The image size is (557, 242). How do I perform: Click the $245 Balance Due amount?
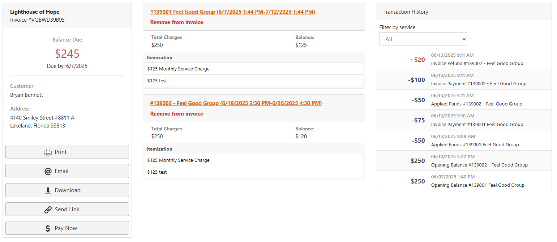point(67,53)
